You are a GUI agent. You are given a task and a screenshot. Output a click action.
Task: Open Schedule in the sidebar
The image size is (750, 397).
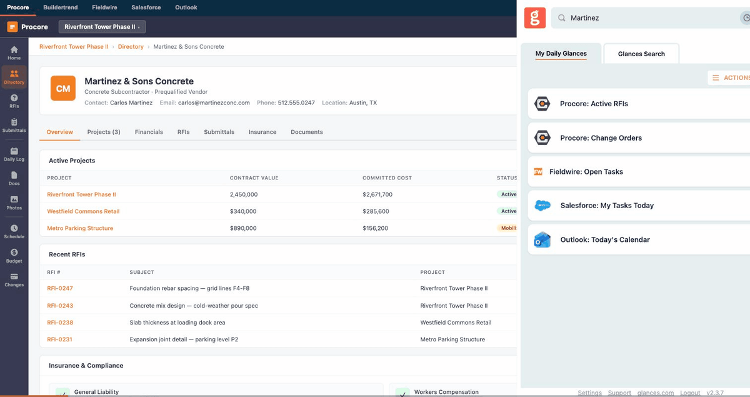14,232
